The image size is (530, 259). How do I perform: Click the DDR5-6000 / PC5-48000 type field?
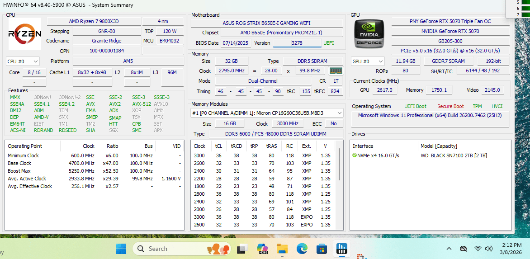click(x=276, y=134)
